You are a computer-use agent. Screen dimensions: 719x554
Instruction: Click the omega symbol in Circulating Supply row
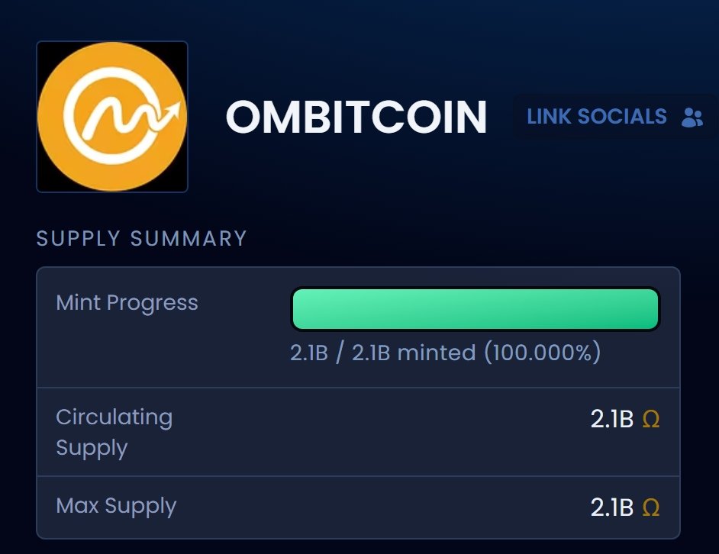pos(650,420)
